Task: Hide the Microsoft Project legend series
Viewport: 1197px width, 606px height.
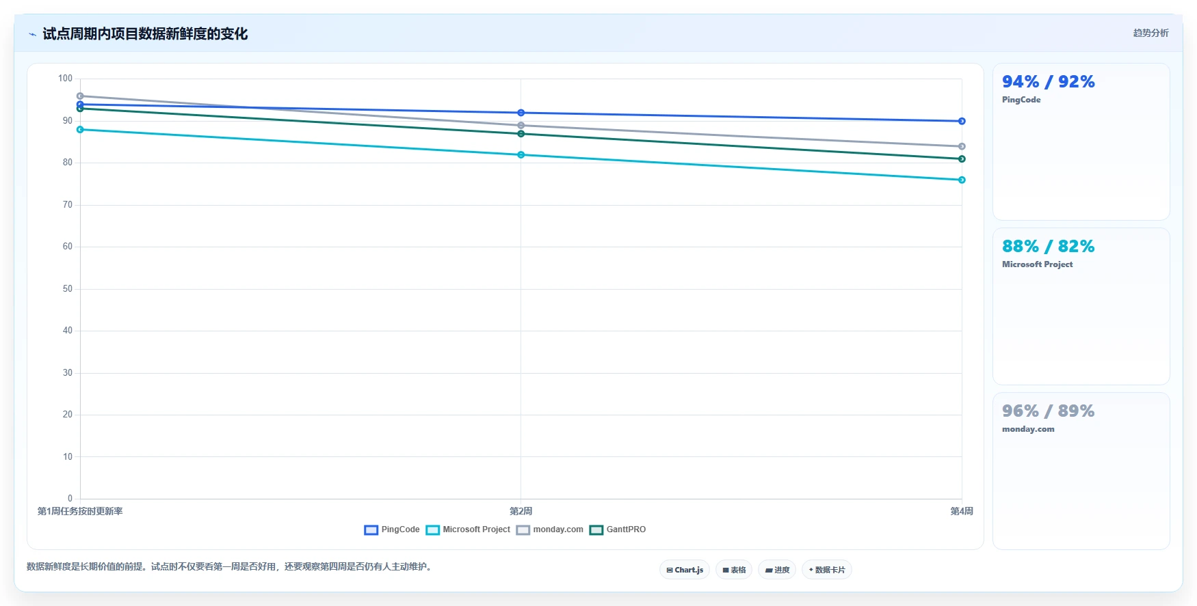Action: pos(468,530)
